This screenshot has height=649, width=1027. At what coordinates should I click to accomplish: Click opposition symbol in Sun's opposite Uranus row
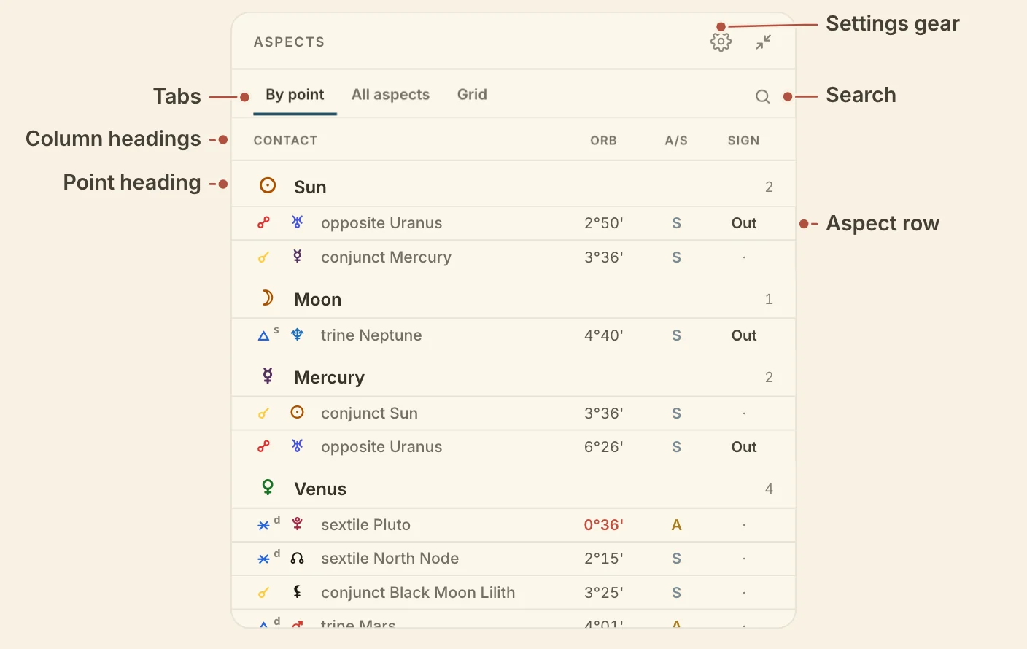pos(264,222)
